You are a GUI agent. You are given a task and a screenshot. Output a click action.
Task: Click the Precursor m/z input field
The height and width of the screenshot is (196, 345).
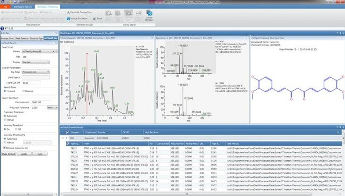40,102
